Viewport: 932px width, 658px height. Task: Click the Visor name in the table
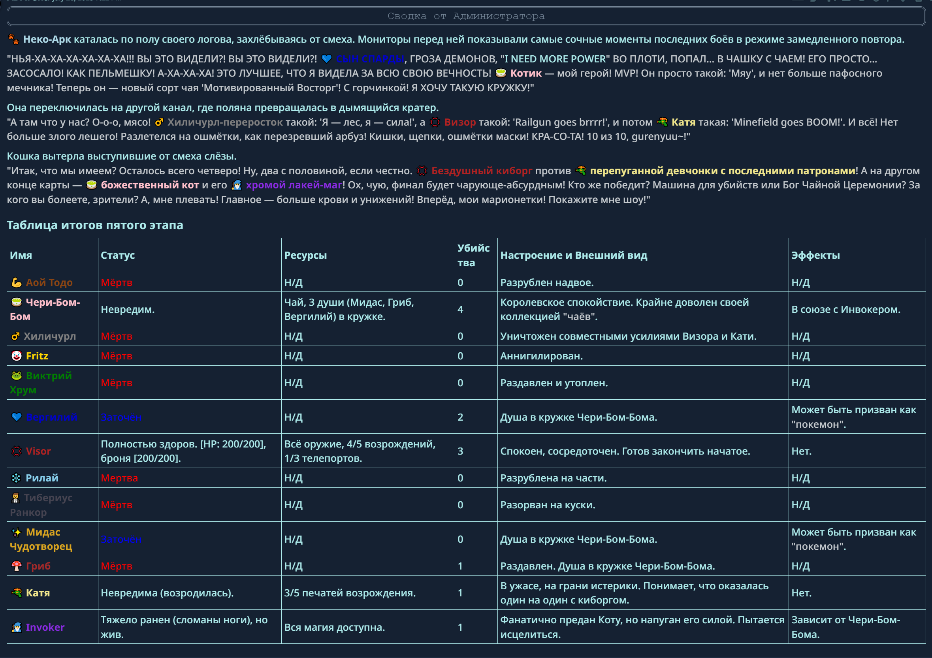[38, 451]
